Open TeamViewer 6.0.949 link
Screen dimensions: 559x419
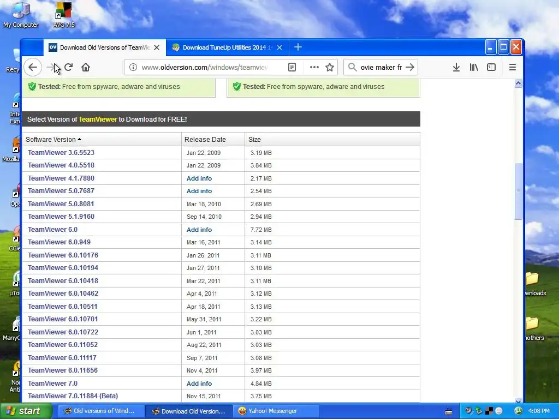tap(59, 242)
